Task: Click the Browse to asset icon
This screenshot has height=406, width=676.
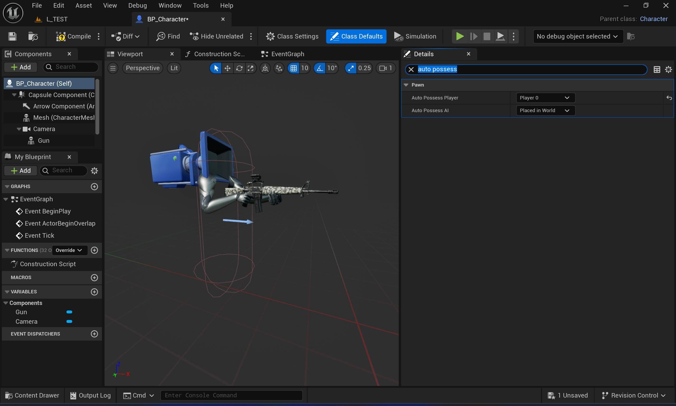Action: (33, 36)
